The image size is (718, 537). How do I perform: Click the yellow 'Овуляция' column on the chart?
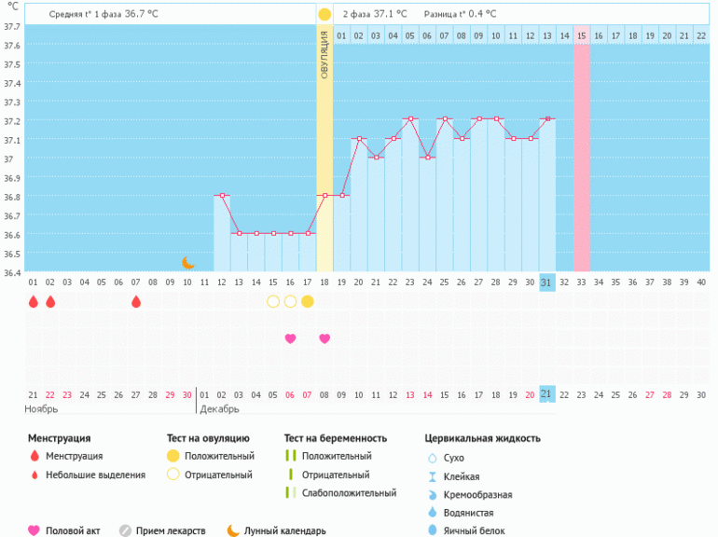coord(324,149)
